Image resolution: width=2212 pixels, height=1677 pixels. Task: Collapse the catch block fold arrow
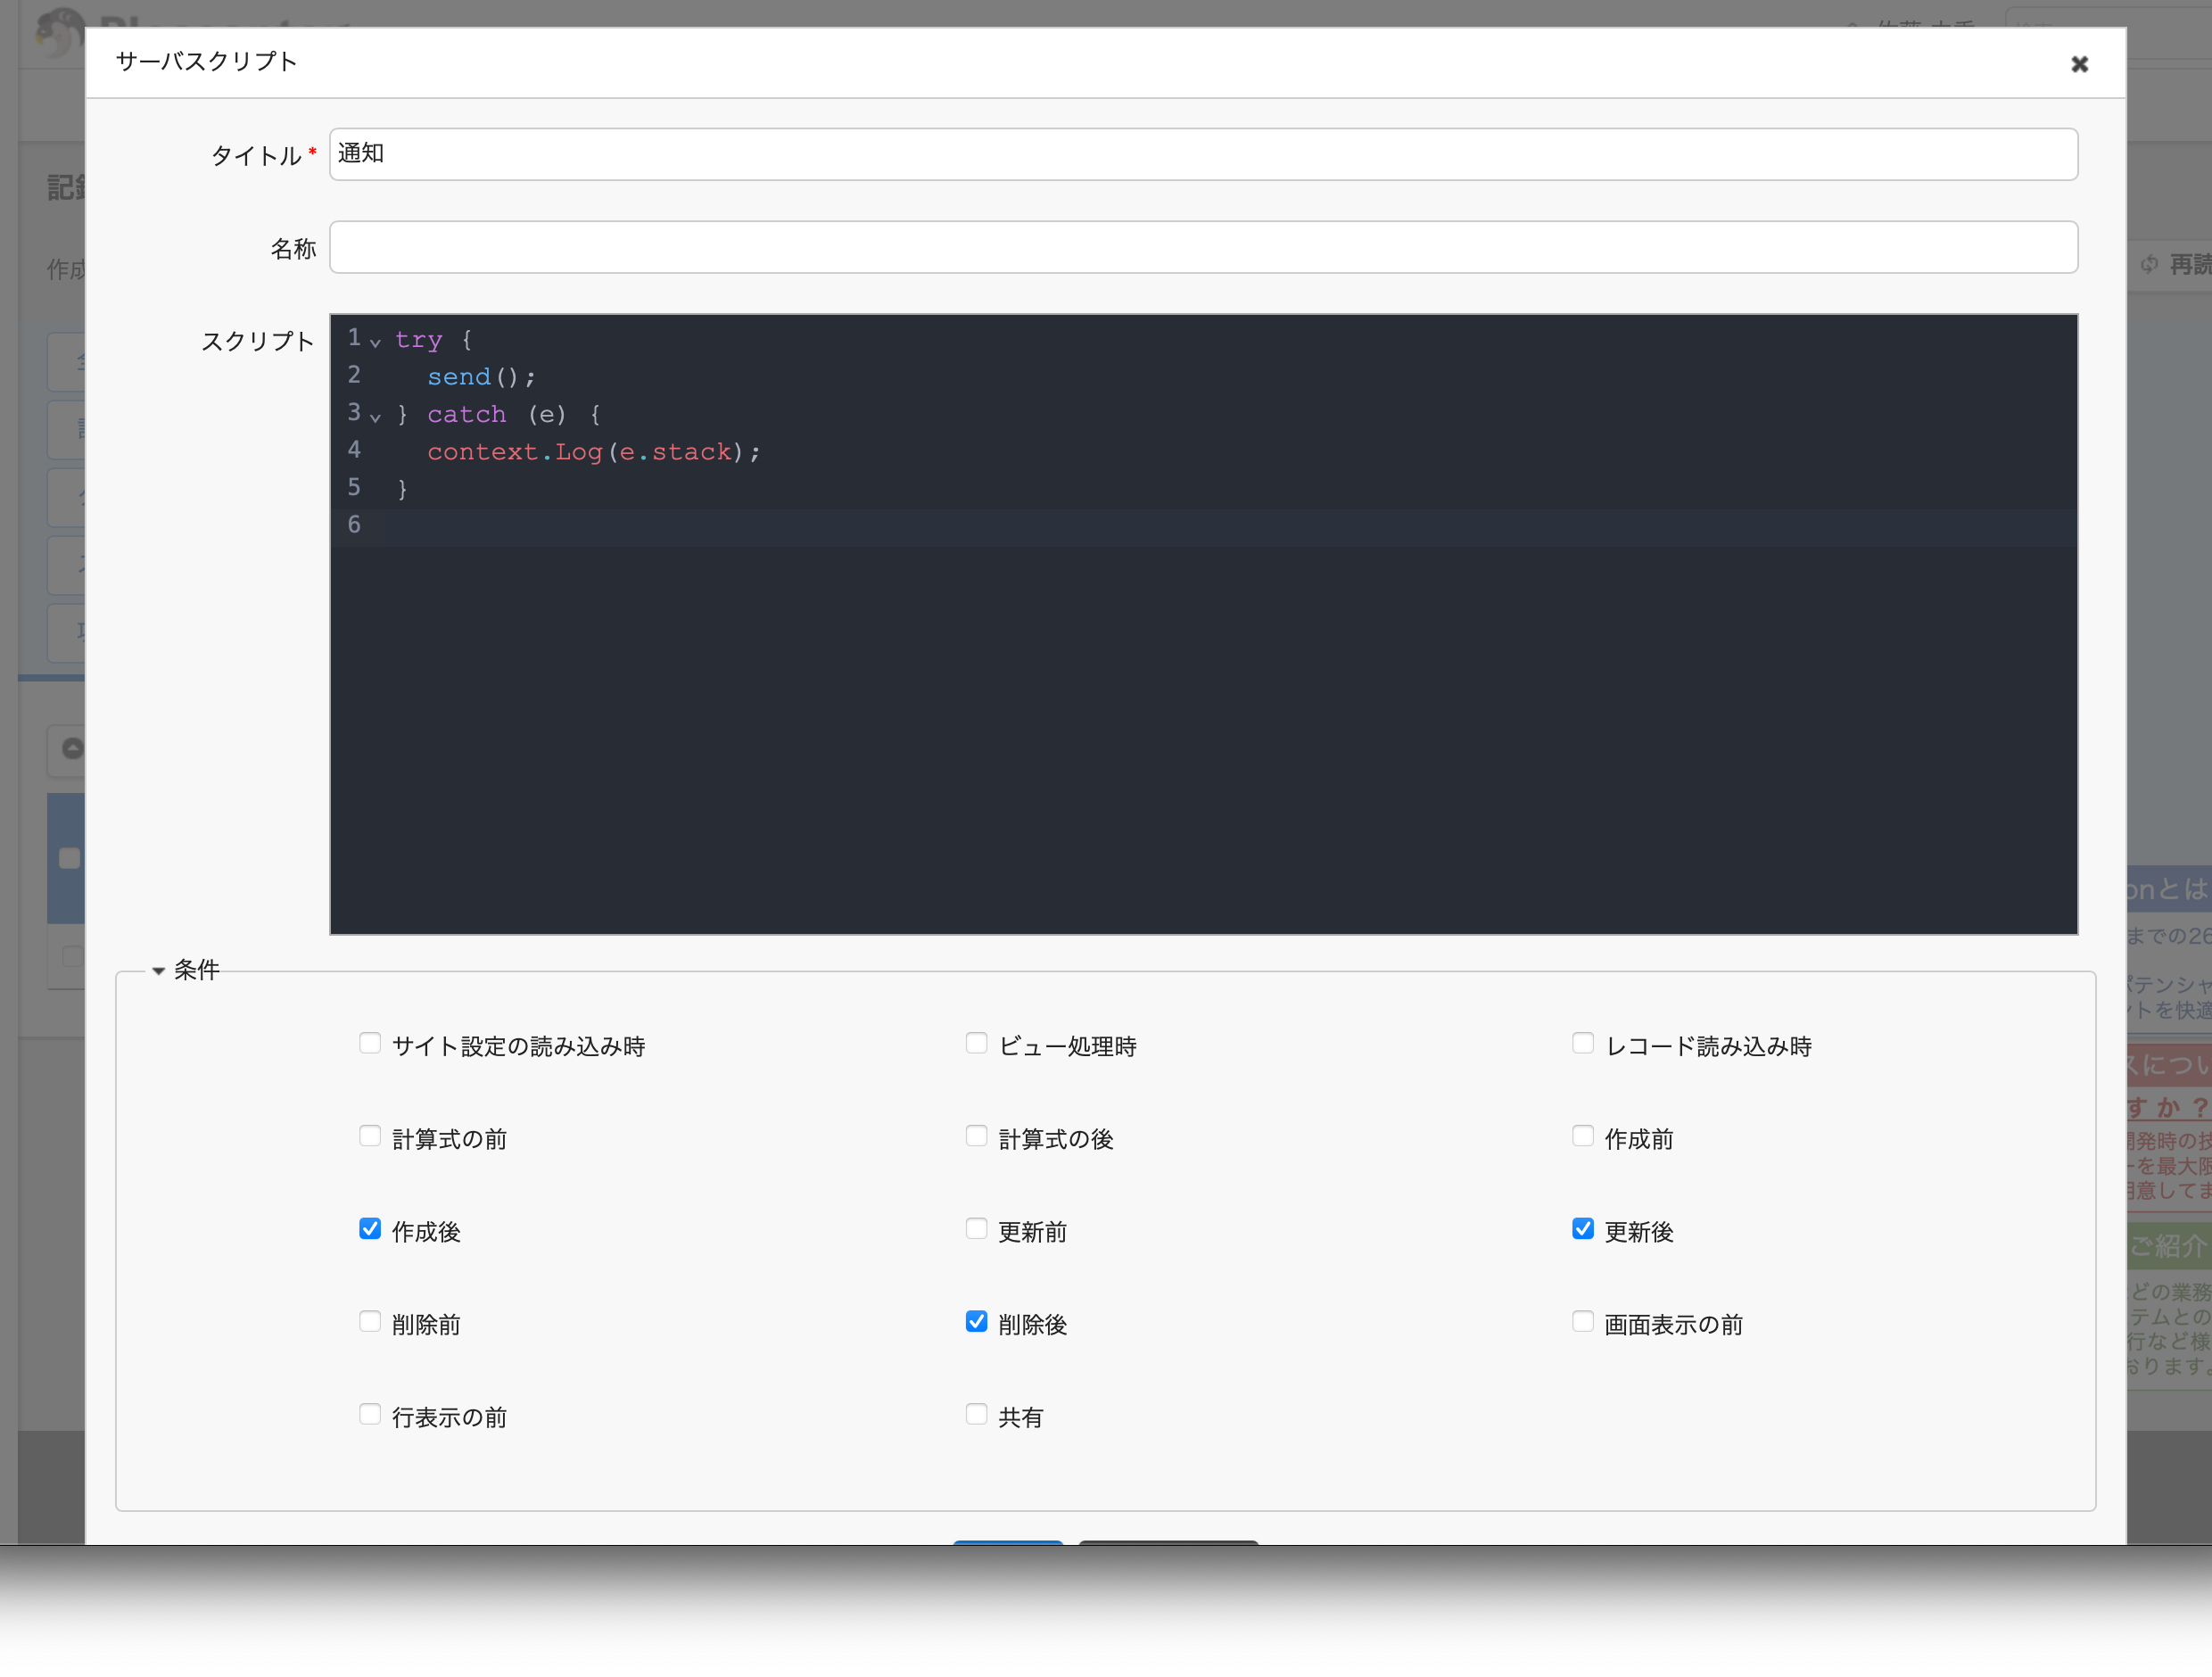click(375, 417)
